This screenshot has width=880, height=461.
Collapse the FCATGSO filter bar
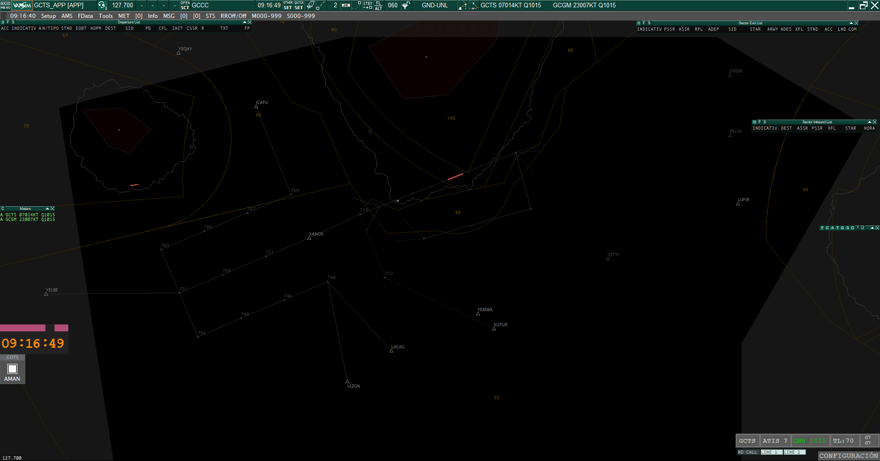(872, 228)
